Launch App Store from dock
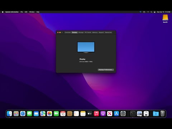The image size is (172, 129). (x=116, y=114)
